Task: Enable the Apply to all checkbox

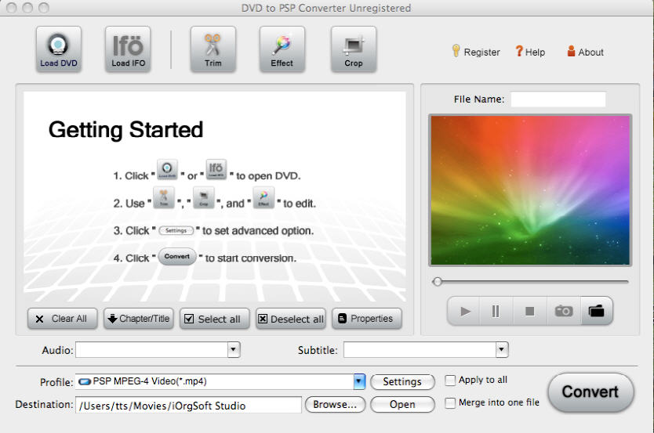Action: point(450,381)
